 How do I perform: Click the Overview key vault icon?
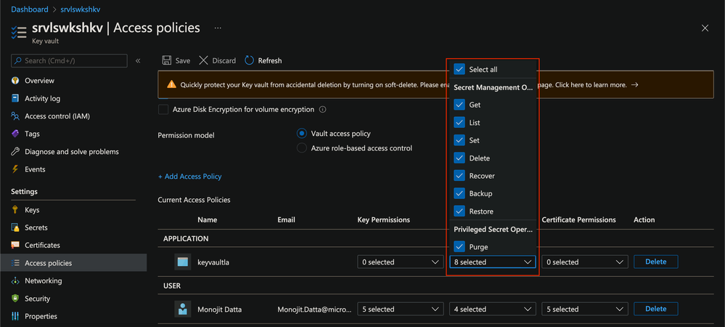point(15,81)
